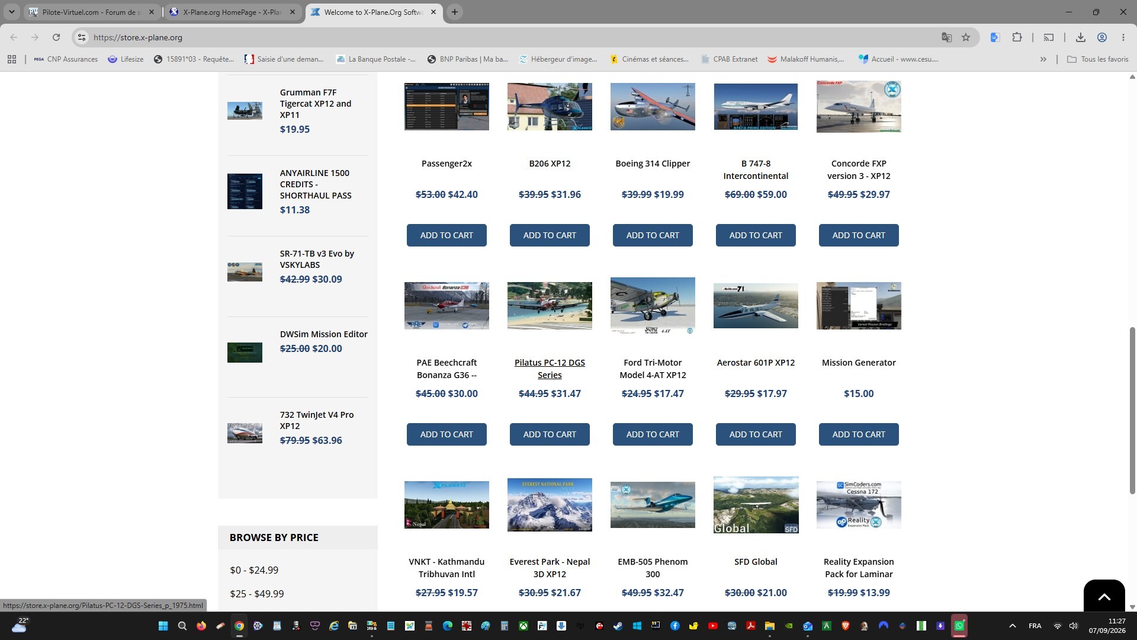Open the Chrome downloads icon
1137x640 pixels.
coord(1081,37)
